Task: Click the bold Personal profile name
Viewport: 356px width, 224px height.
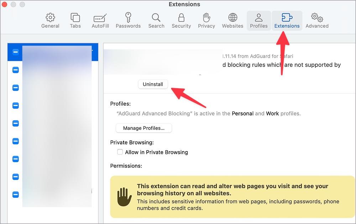Action: (x=242, y=113)
